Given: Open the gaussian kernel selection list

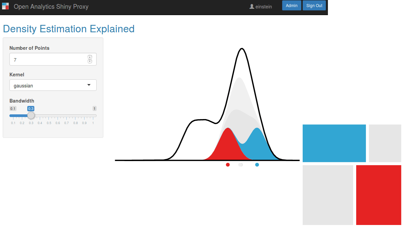Looking at the screenshot, I should click(53, 85).
